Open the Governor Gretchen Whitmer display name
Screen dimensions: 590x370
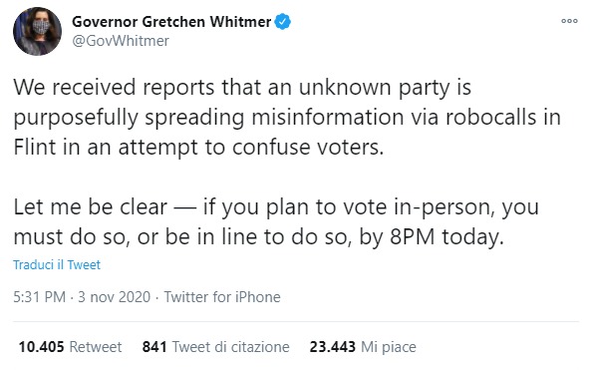click(x=171, y=22)
